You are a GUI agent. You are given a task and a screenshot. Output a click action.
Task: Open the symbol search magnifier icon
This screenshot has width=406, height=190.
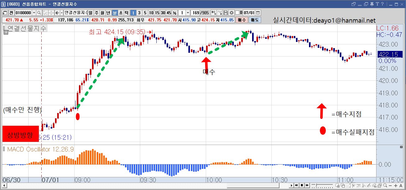tap(39, 13)
